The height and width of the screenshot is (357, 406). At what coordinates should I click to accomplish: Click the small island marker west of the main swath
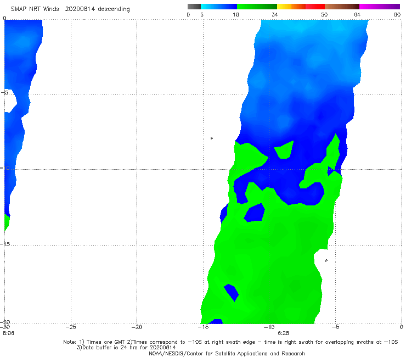pyautogui.click(x=212, y=138)
